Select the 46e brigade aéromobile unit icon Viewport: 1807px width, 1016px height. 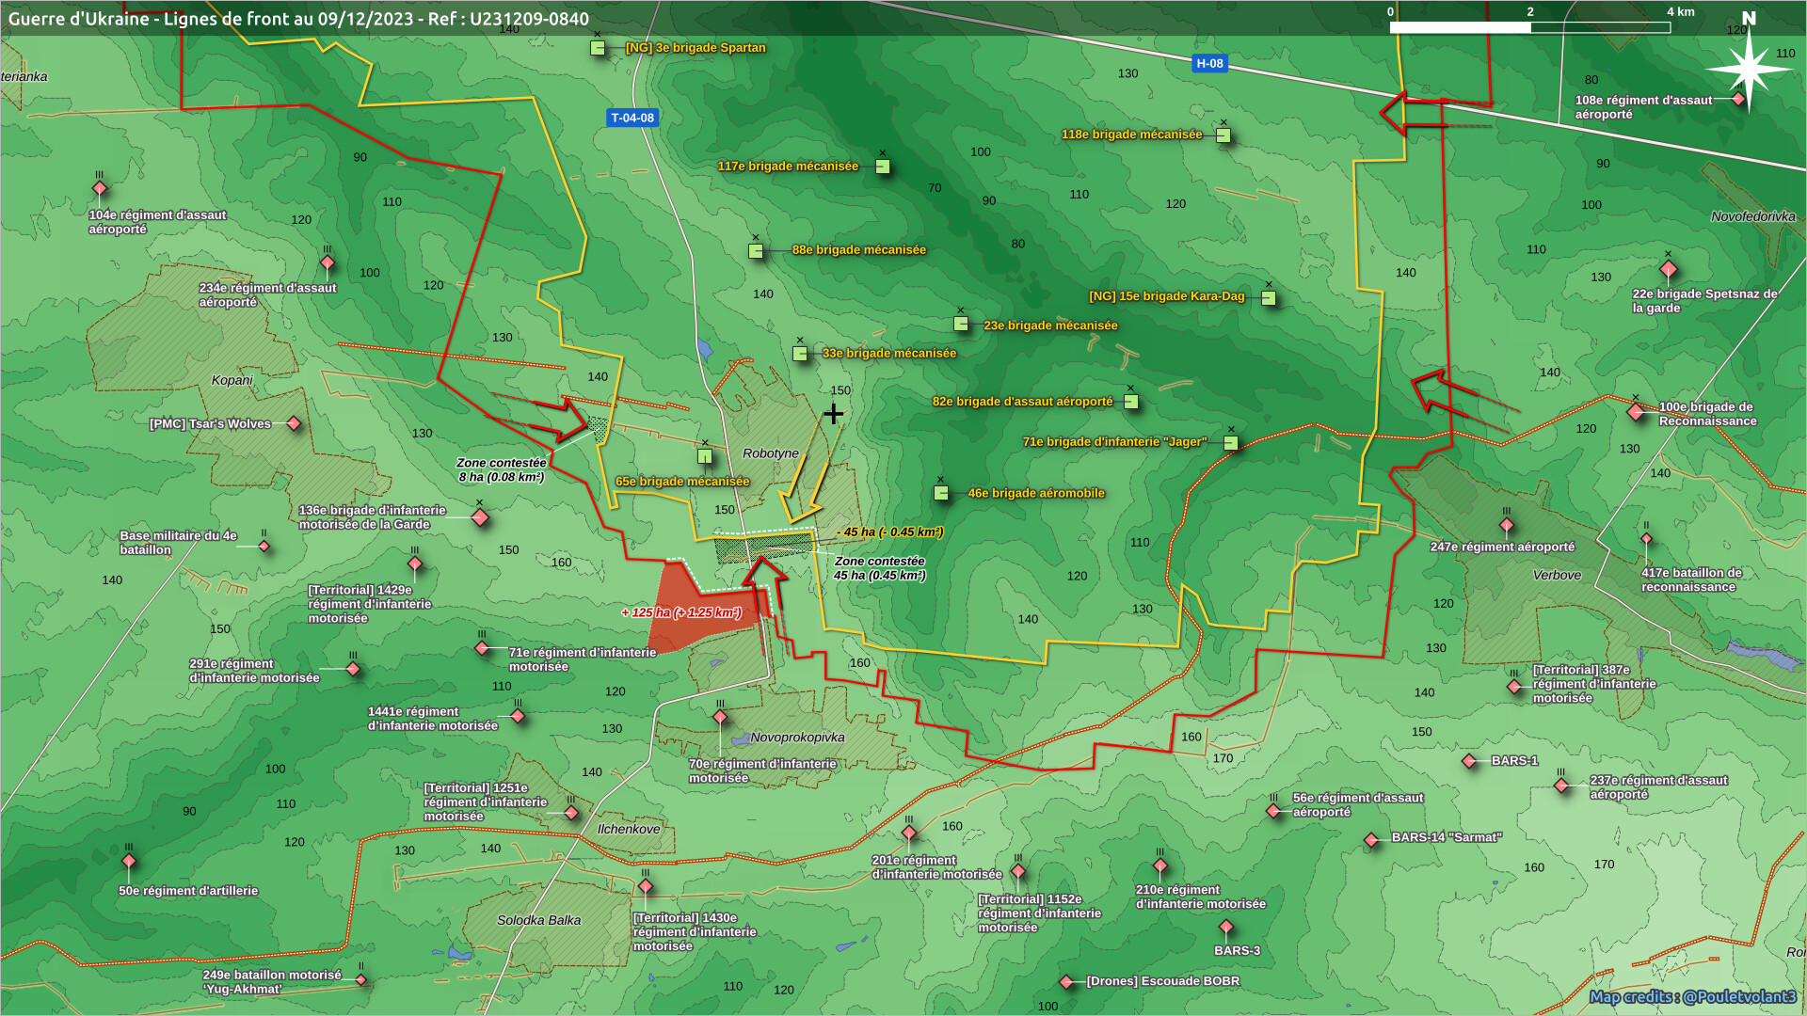tap(941, 493)
